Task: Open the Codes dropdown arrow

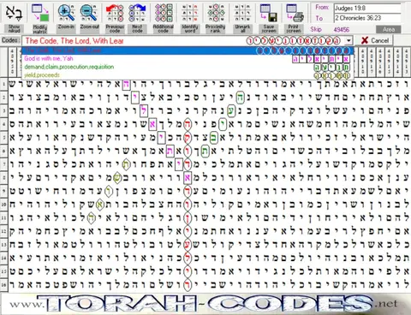Action: pos(348,41)
